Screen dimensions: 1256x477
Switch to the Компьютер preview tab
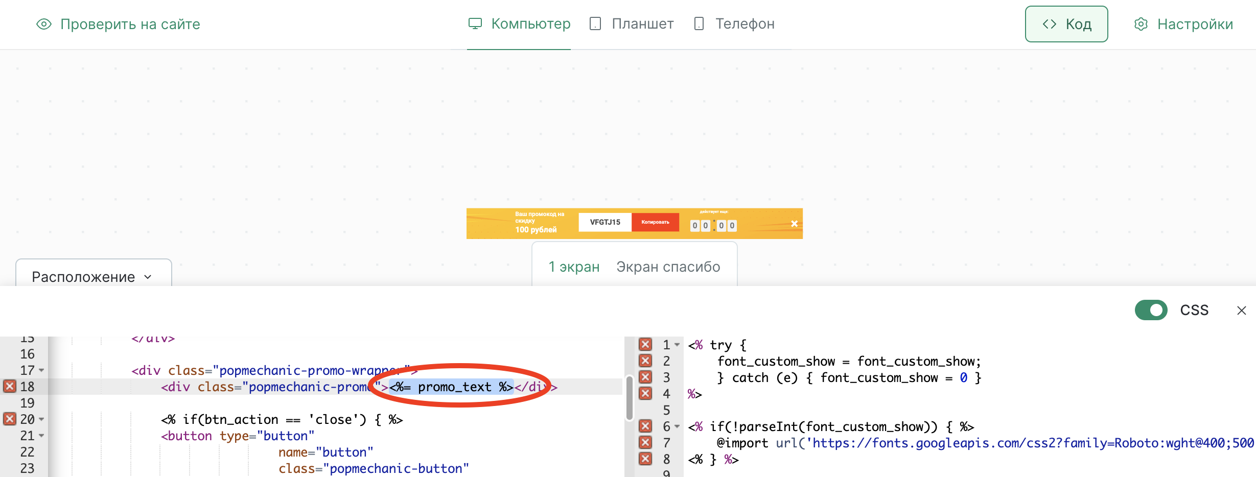(x=519, y=23)
